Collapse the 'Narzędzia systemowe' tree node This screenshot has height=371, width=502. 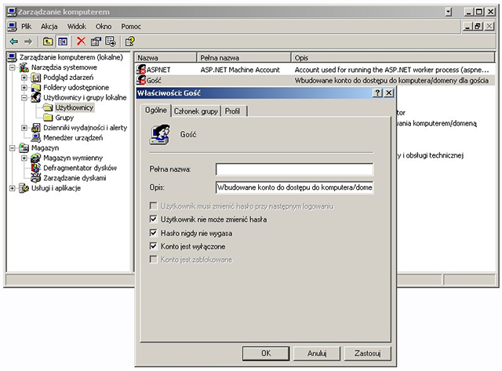(13, 67)
